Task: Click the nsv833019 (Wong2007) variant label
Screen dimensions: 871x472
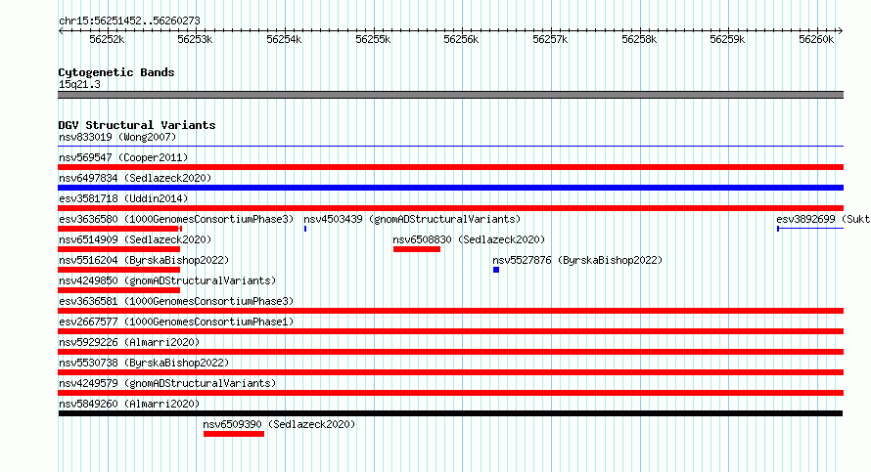Action: pyautogui.click(x=117, y=137)
